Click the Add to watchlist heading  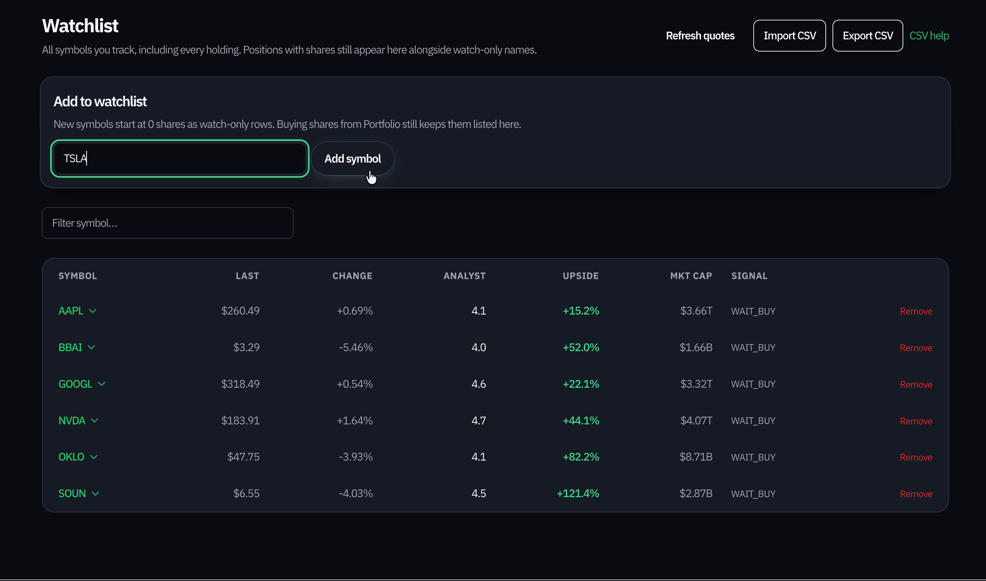click(x=100, y=102)
